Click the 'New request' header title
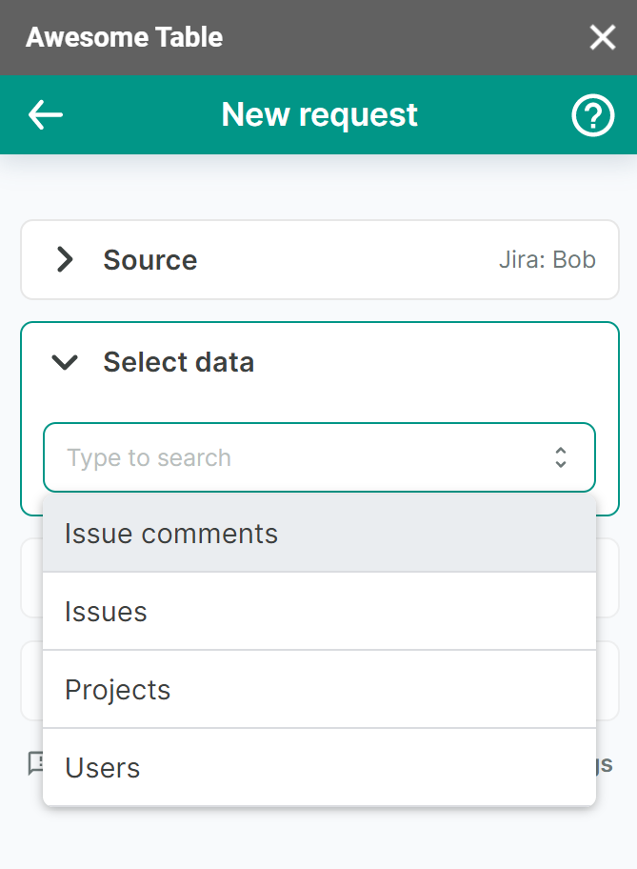Screen dimensions: 637x869 319,115
